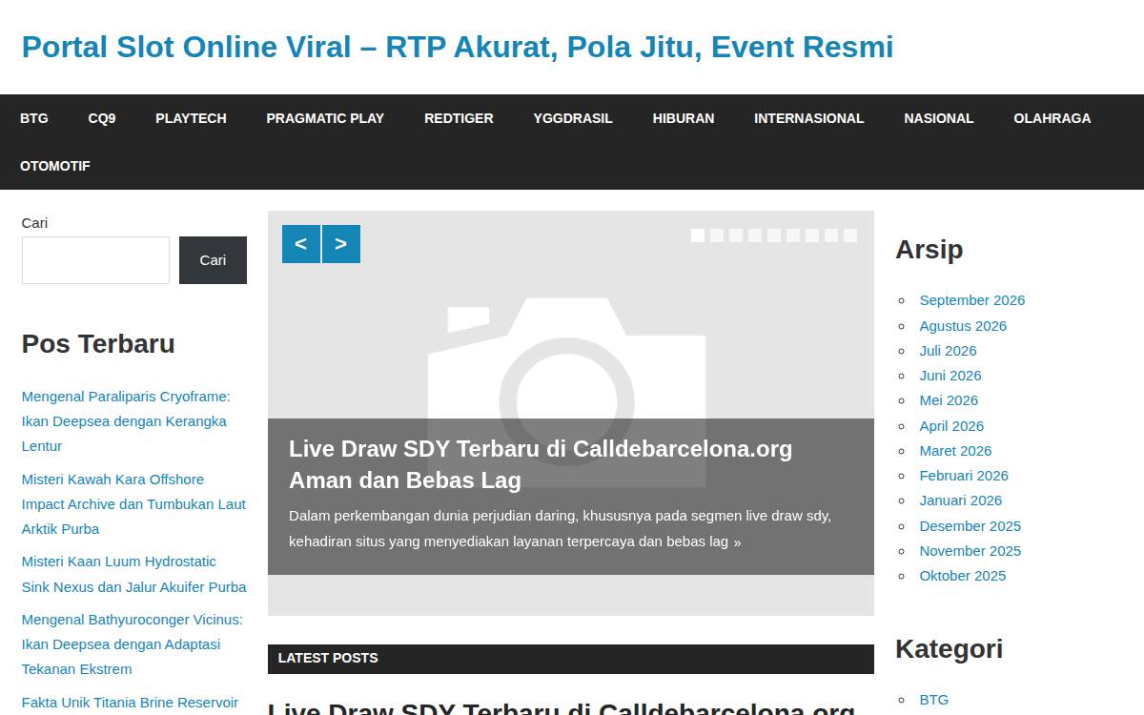Select the eighth slider pagination dot
1144x715 pixels.
pos(831,235)
